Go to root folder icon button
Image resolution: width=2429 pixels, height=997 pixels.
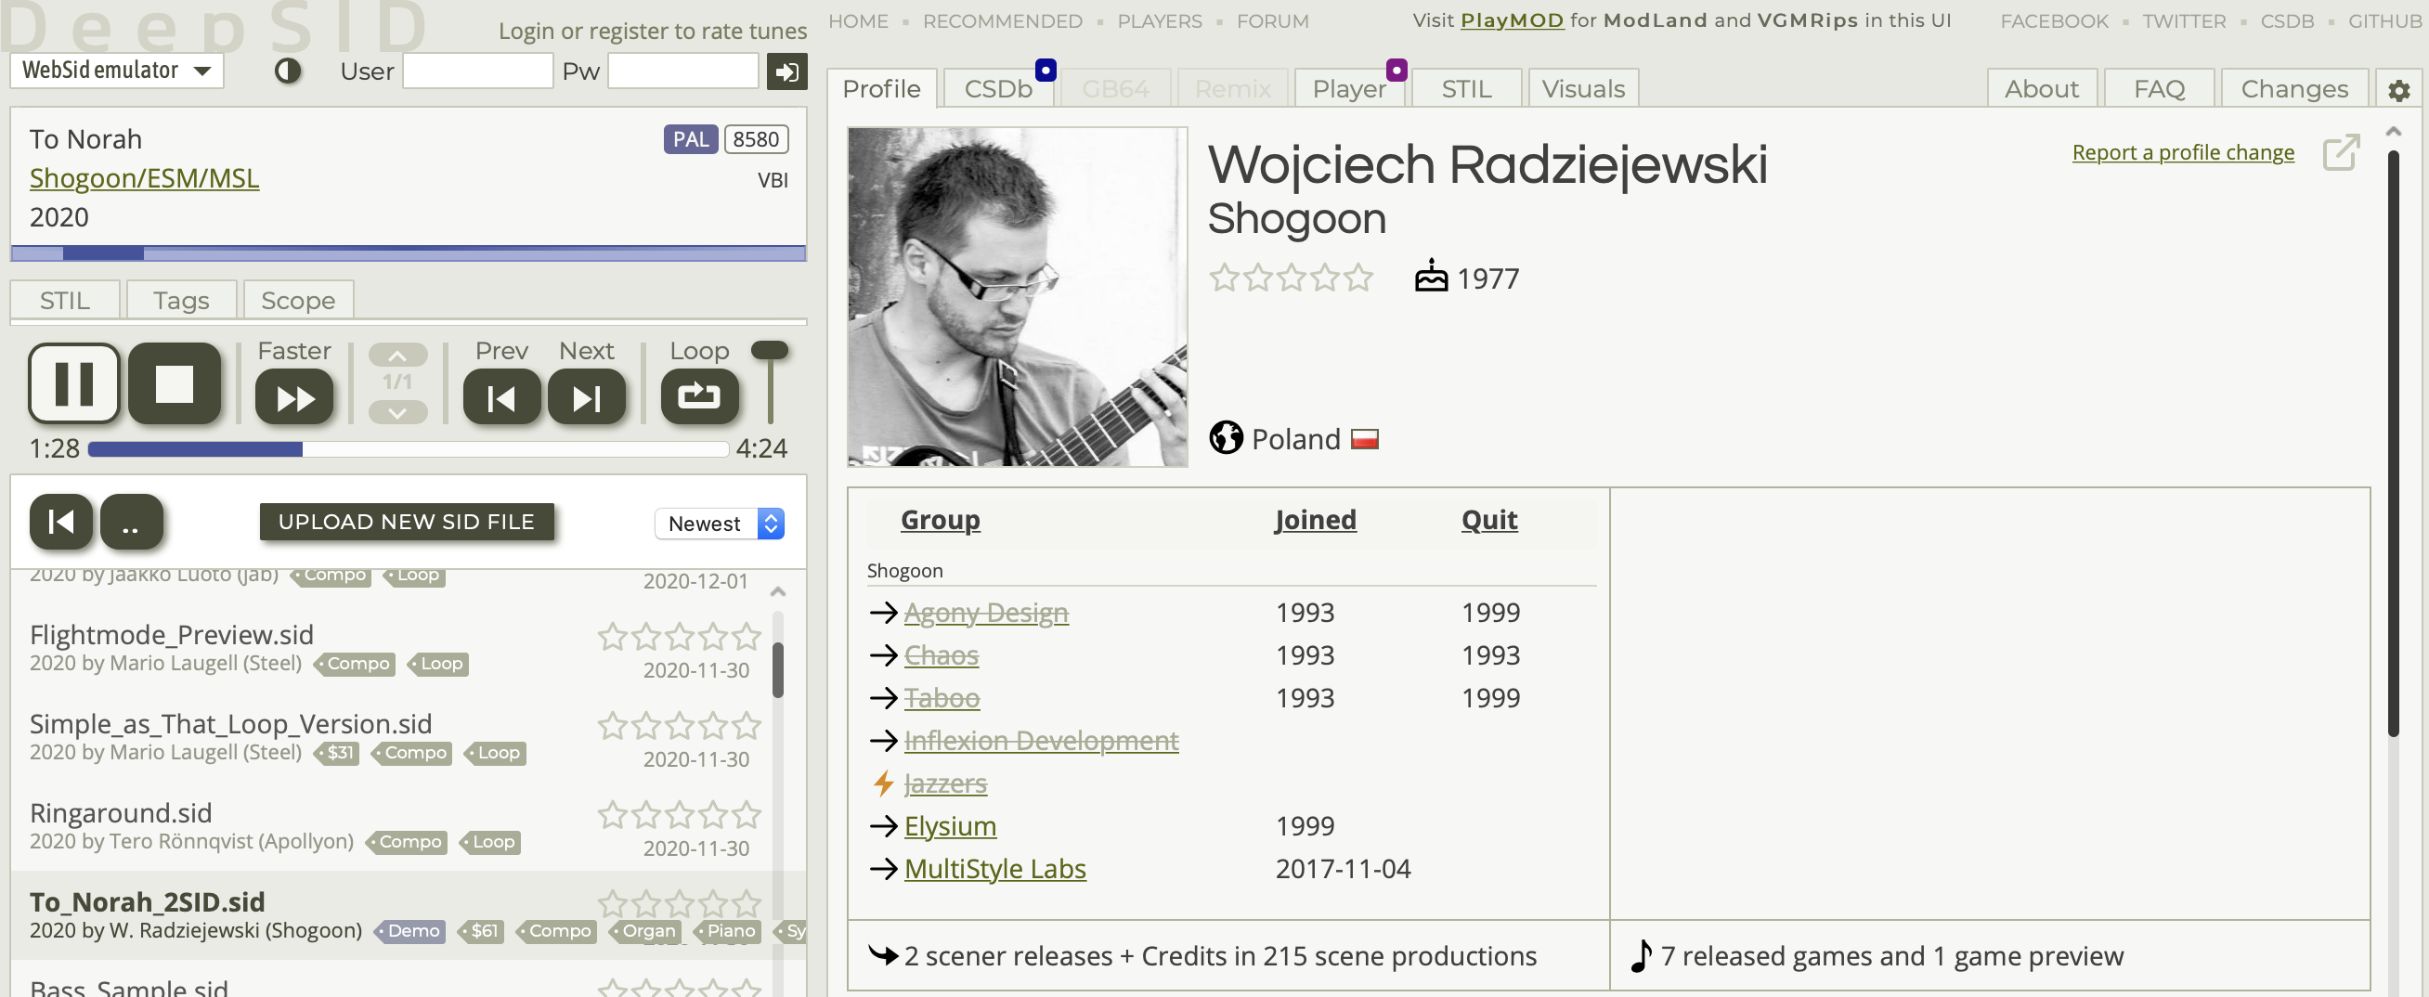tap(61, 521)
